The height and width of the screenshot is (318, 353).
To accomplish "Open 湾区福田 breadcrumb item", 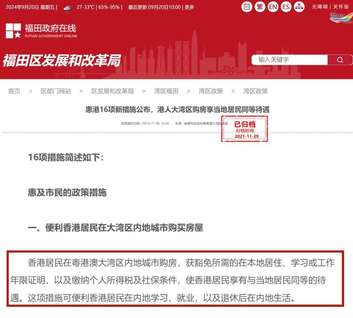I will [166, 91].
